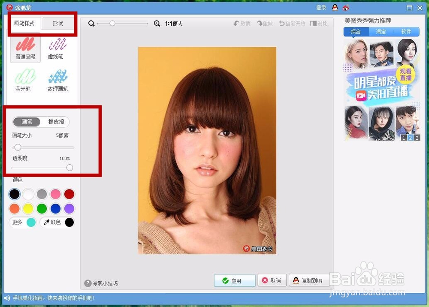
Task: Click the 取消 cancel button
Action: 272,280
